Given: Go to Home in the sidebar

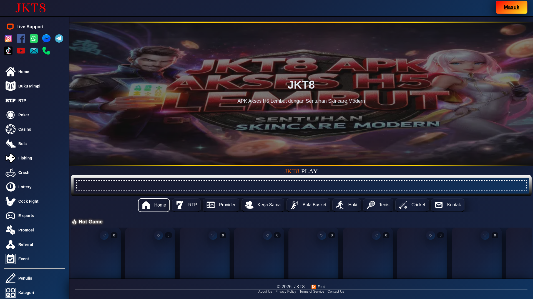Looking at the screenshot, I should pyautogui.click(x=34, y=72).
